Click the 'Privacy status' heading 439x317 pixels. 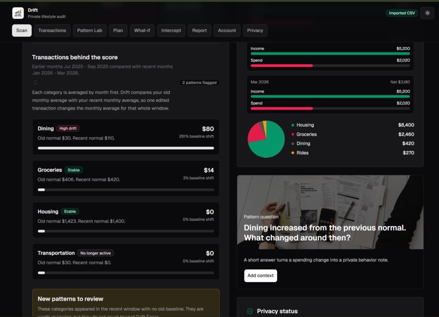[x=277, y=311]
